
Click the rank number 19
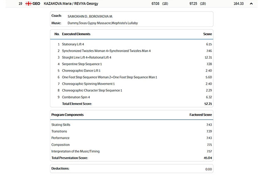pyautogui.click(x=20, y=4)
